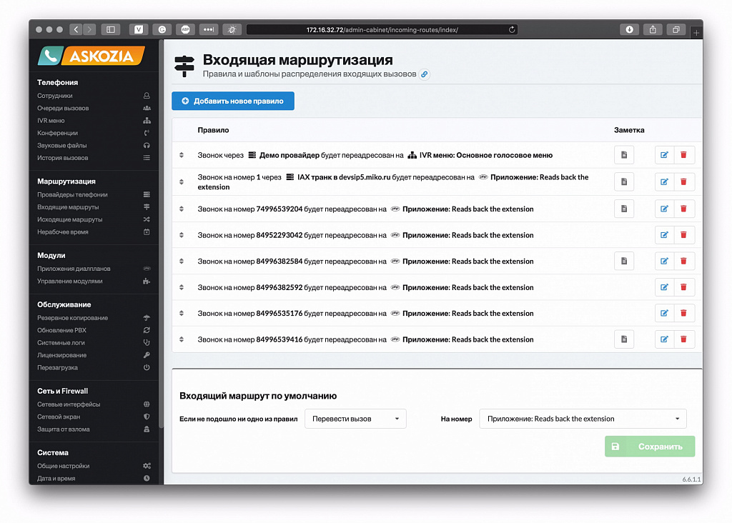Open Сетевые интерфейсы page
This screenshot has height=523, width=732.
click(x=94, y=404)
